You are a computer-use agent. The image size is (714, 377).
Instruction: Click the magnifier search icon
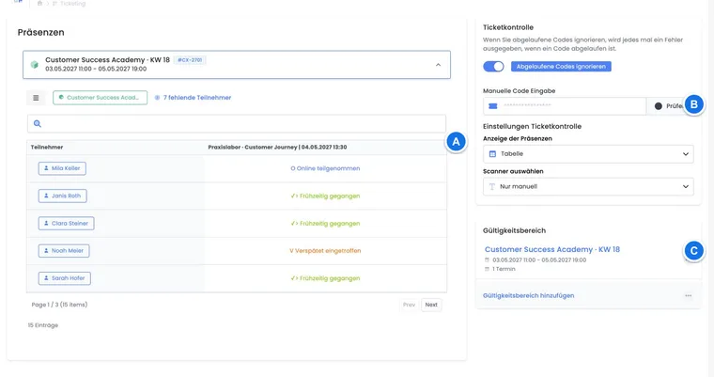click(38, 123)
